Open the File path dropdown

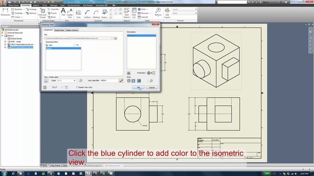click(x=111, y=38)
